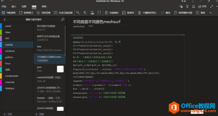Open the linux section
Image resolution: width=218 pixels, height=116 pixels.
pyautogui.click(x=17, y=63)
